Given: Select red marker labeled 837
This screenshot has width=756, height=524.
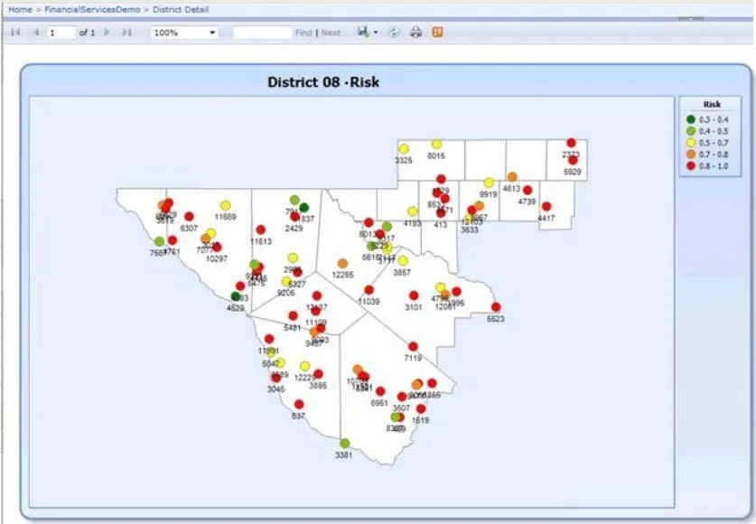Looking at the screenshot, I should pos(299,404).
